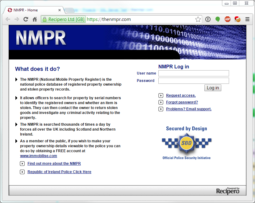Click the User name input field
The height and width of the screenshot is (203, 255).
tap(194, 73)
